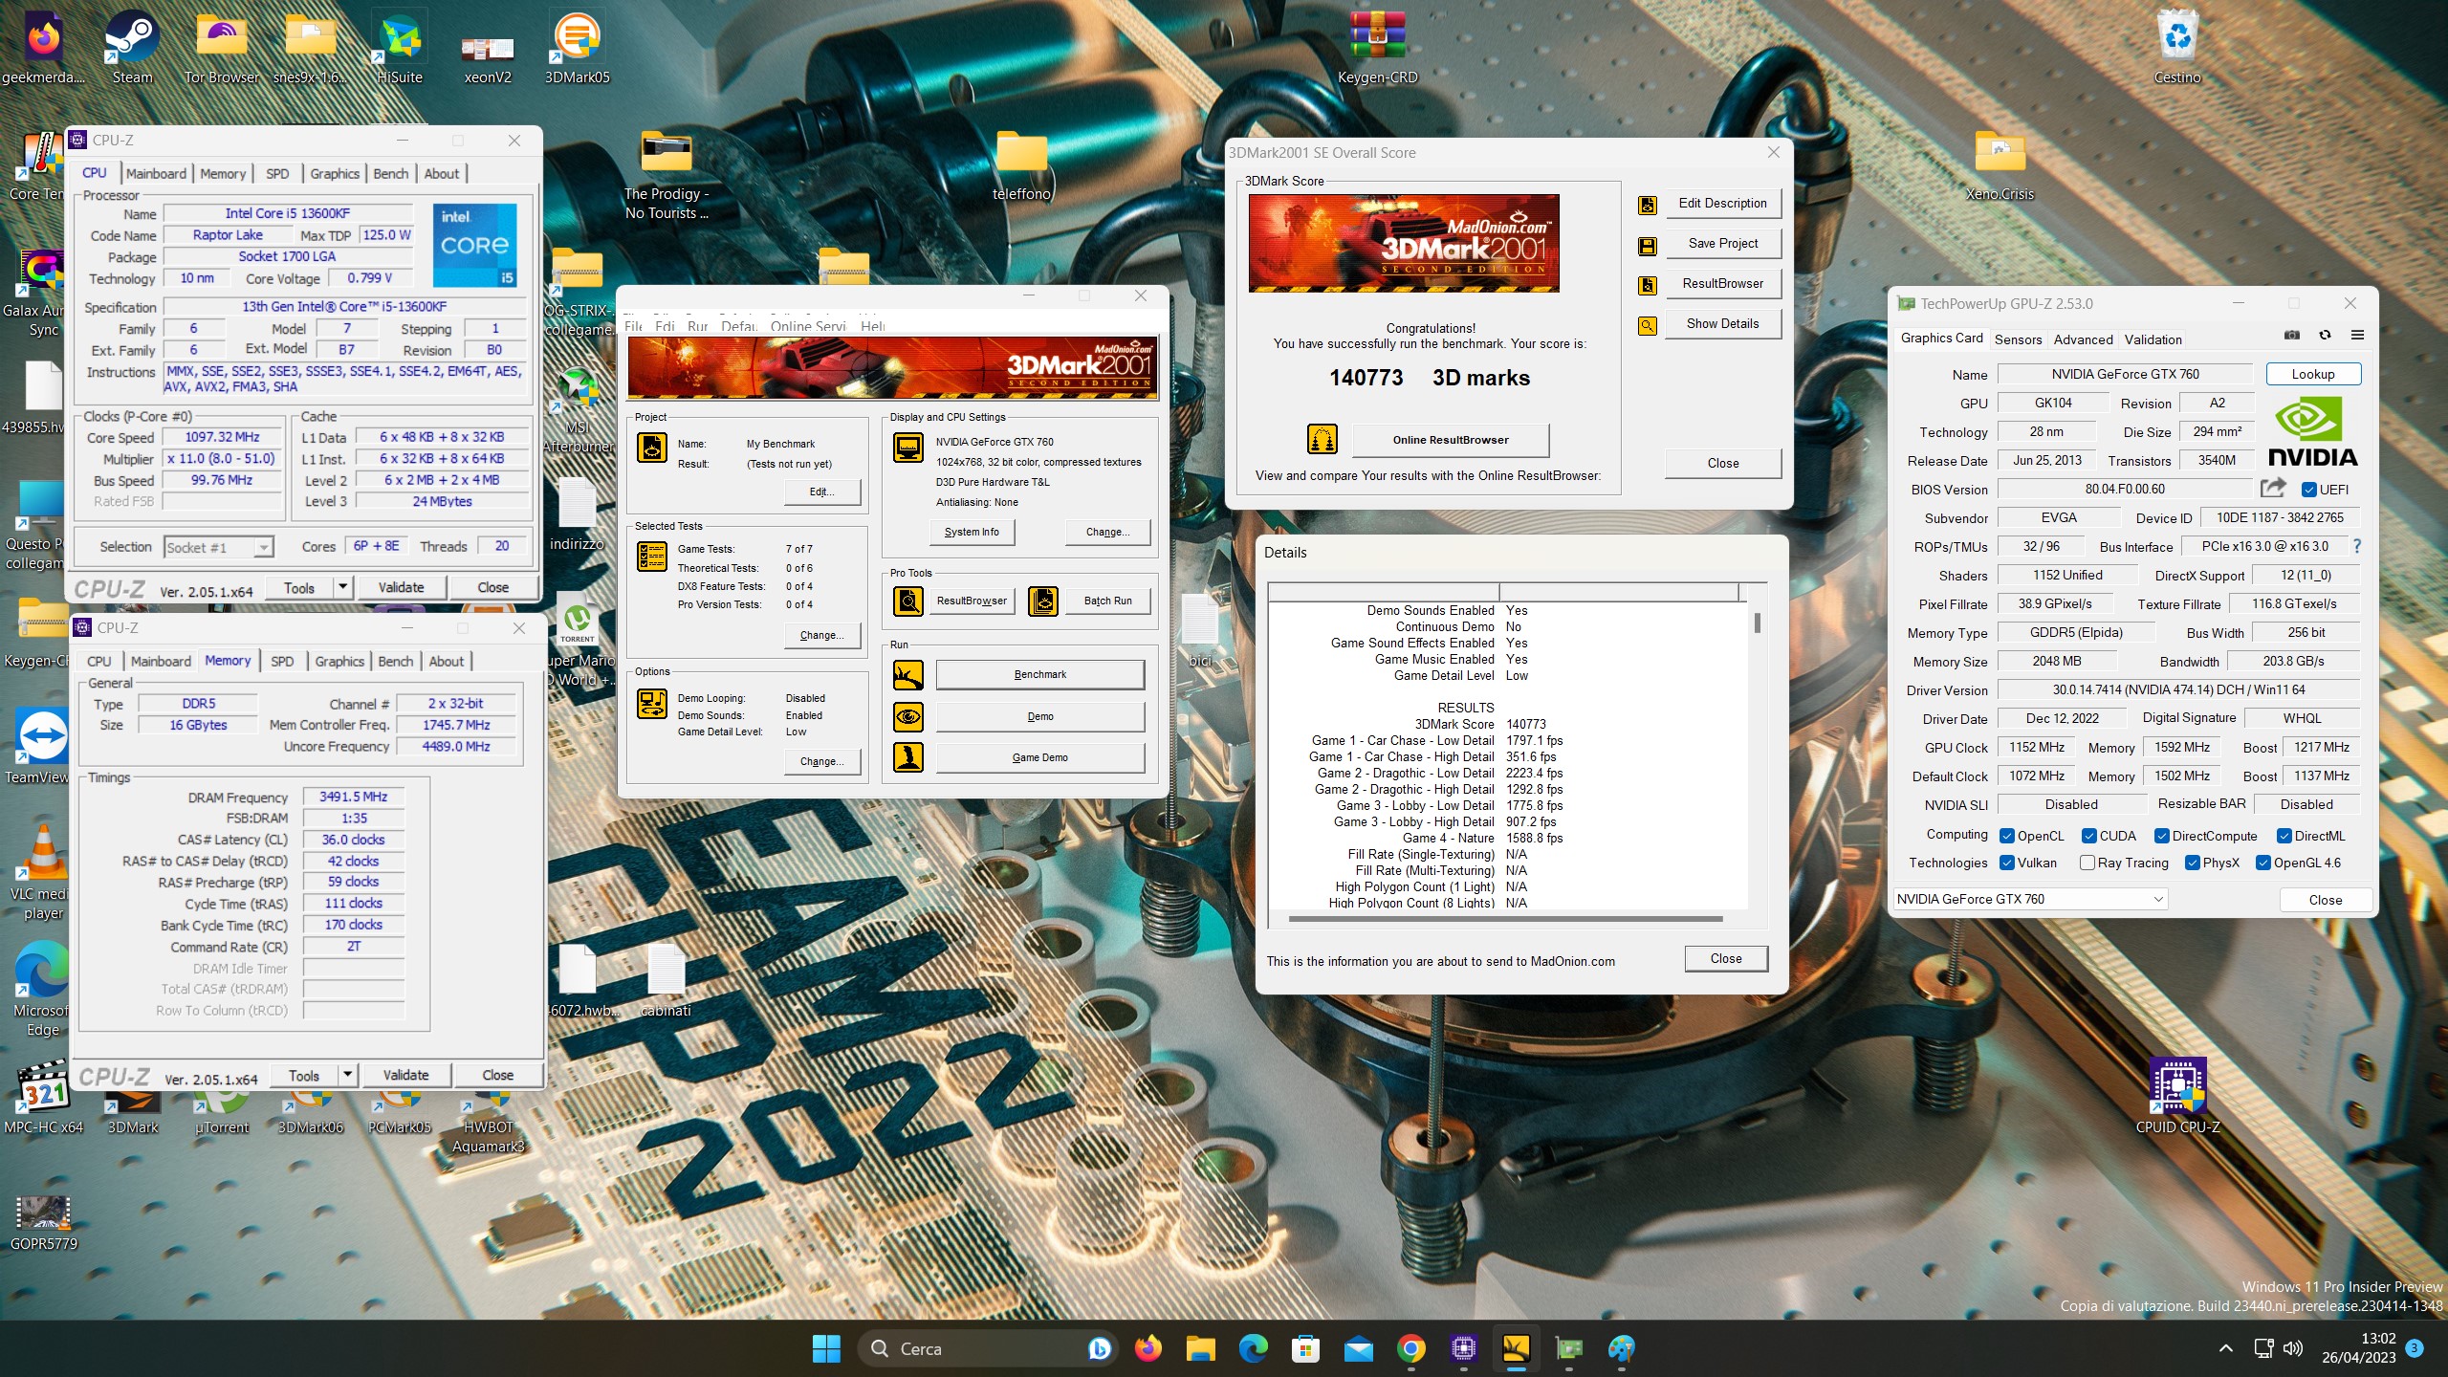
Task: Click the Details vertical scrollbar thumb
Action: click(1758, 623)
